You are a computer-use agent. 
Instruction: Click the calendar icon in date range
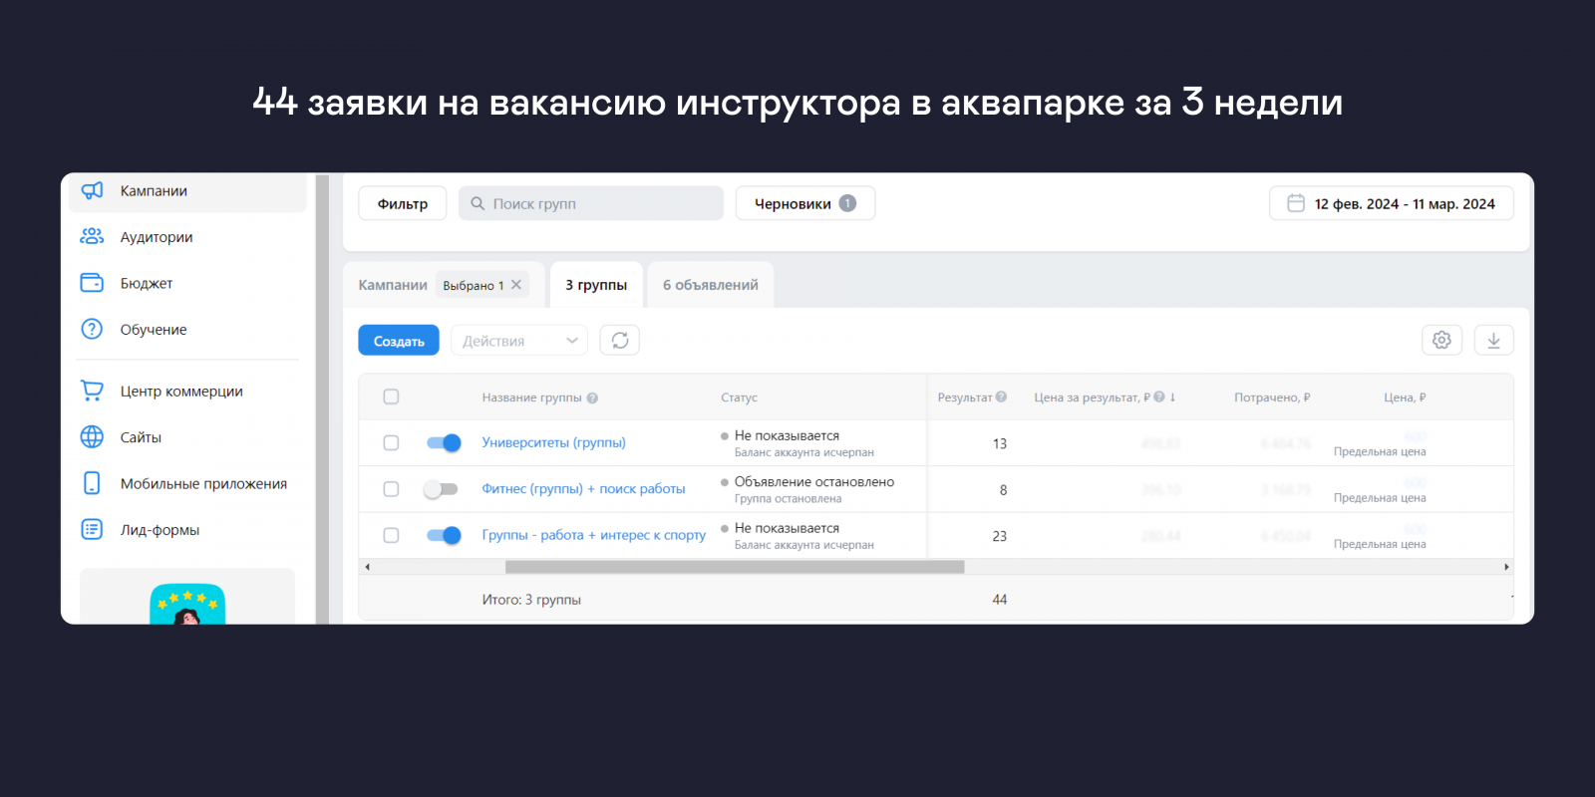(1296, 203)
